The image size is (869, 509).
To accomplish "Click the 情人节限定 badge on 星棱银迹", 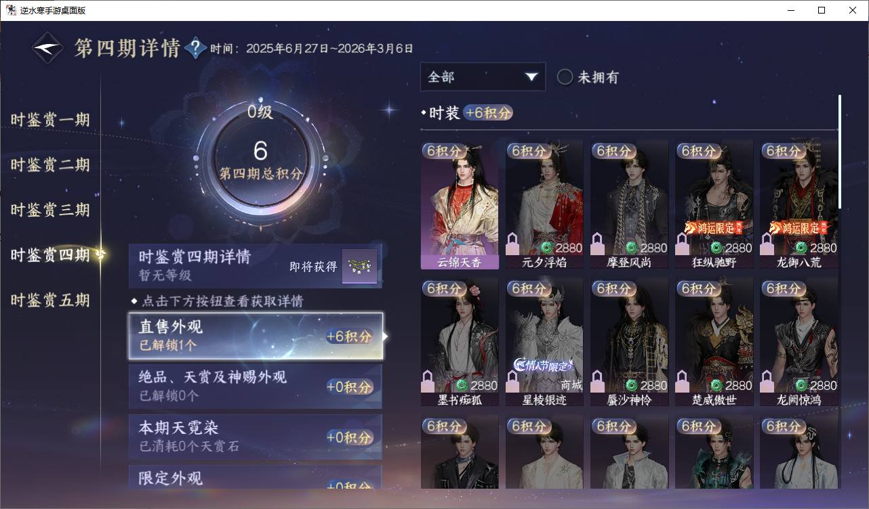I will tap(543, 365).
